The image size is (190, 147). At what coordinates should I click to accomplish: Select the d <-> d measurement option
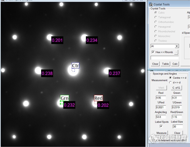[170, 82]
